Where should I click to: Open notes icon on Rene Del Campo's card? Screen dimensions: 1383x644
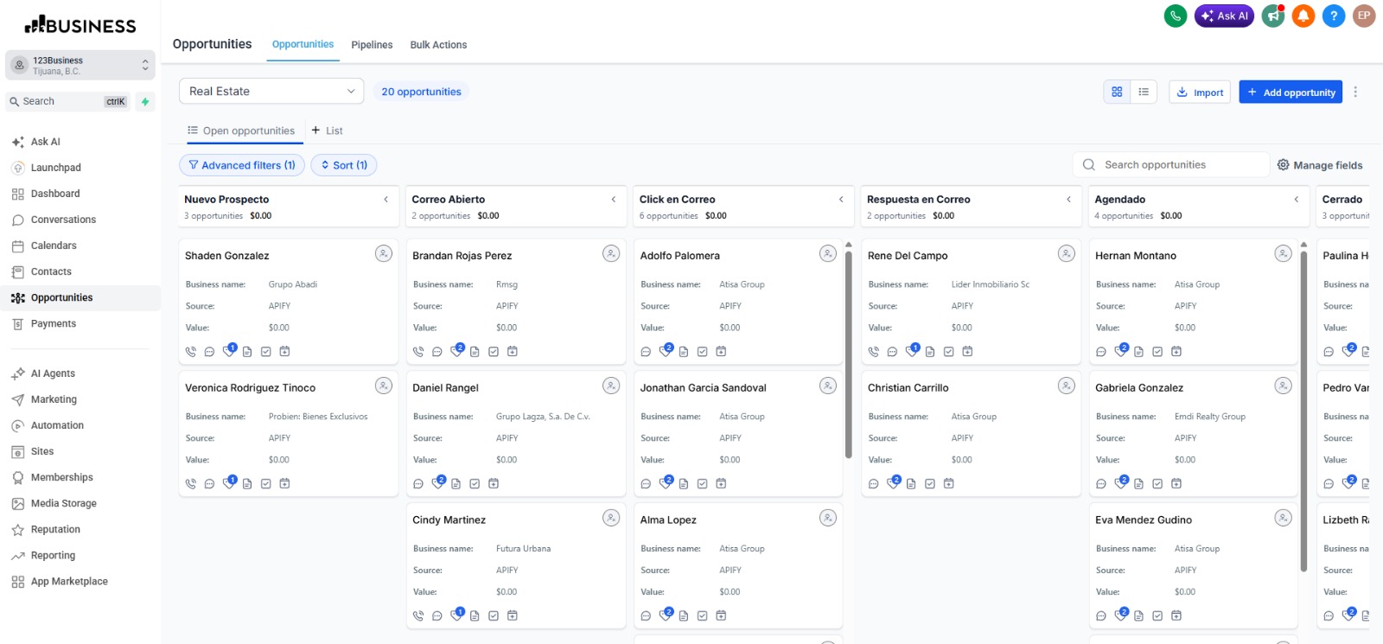pyautogui.click(x=930, y=352)
